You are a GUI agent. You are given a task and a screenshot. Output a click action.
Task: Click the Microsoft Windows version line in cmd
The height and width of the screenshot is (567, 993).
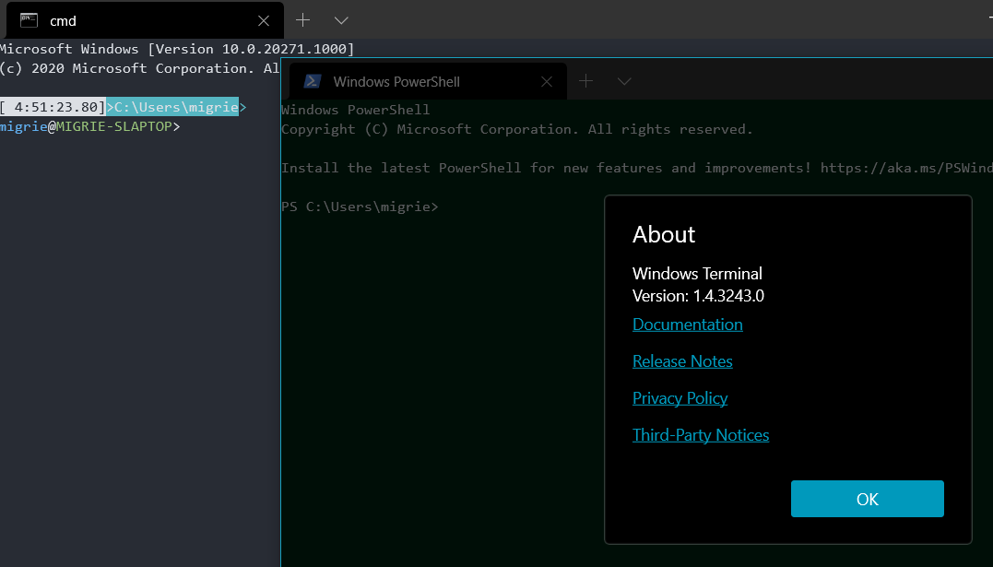tap(177, 49)
